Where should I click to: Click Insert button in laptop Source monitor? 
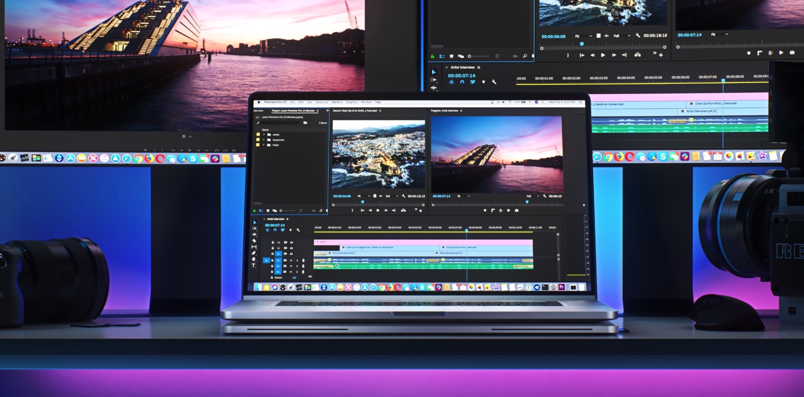pyautogui.click(x=403, y=210)
